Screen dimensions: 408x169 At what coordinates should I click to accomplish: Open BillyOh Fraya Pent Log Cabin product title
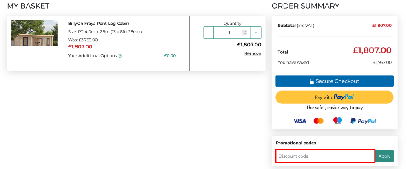(98, 24)
